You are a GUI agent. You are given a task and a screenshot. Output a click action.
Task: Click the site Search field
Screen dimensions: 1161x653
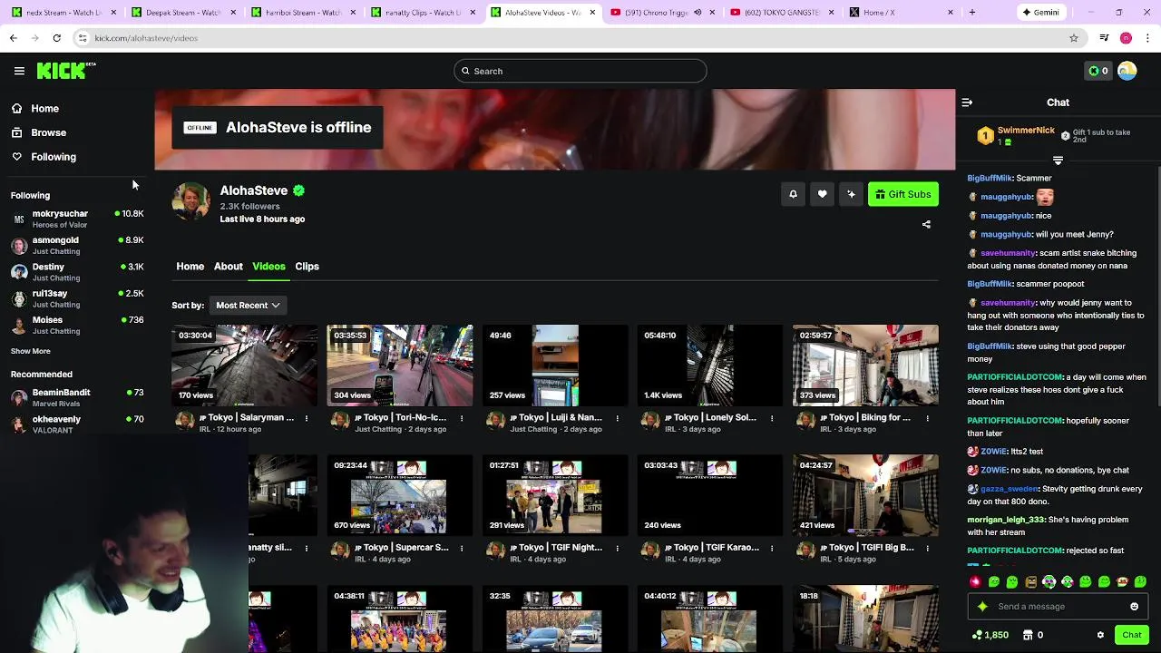[580, 71]
